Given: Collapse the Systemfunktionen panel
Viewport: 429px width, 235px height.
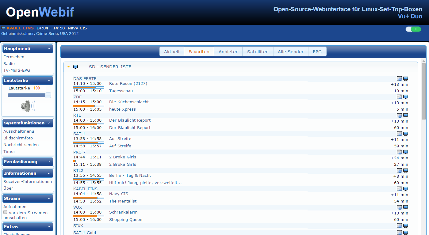Looking at the screenshot, I should (x=49, y=123).
